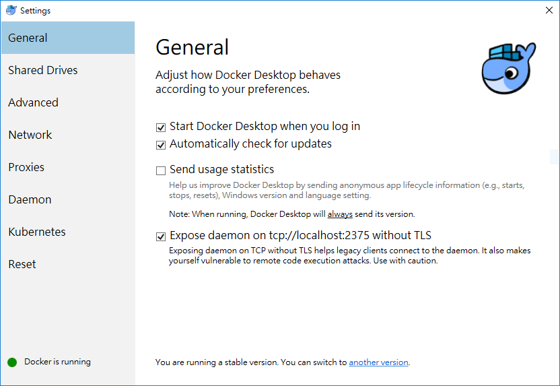Open the Proxies section
The width and height of the screenshot is (560, 386).
tap(68, 167)
